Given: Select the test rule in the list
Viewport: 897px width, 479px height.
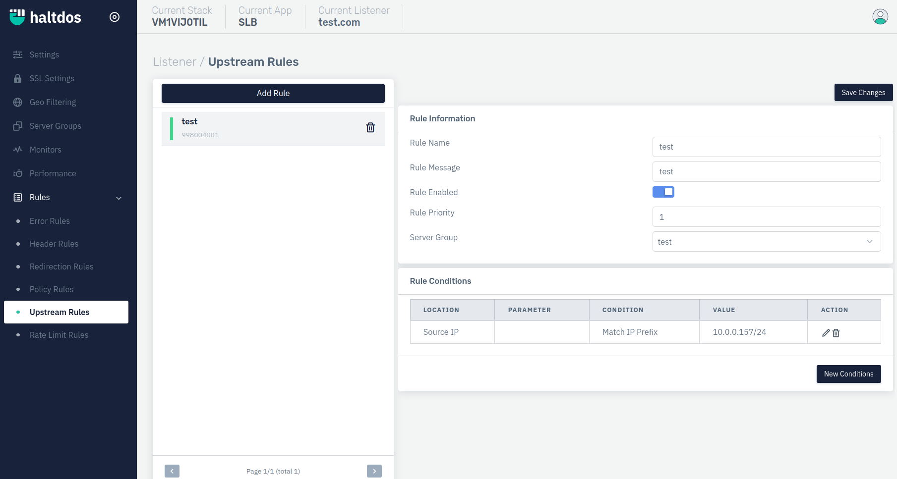Looking at the screenshot, I should (x=273, y=129).
